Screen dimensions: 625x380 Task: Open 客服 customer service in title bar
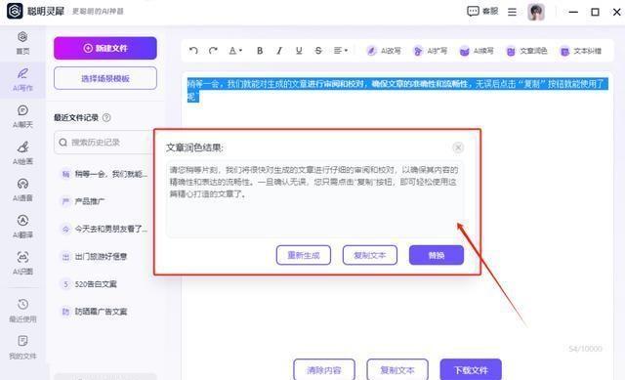click(482, 11)
